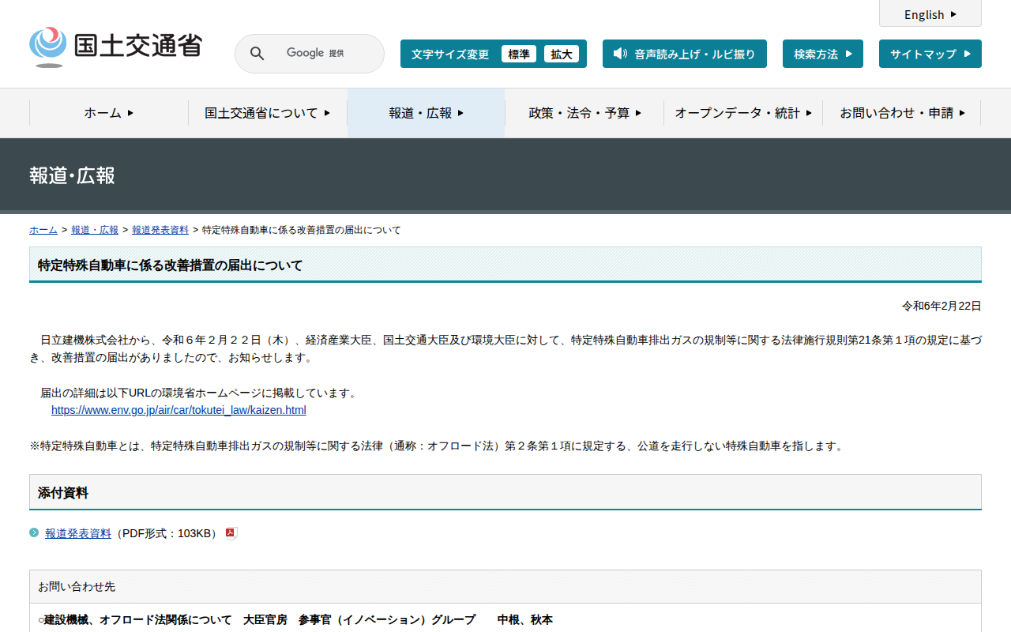Click the arrow icon on English button
The width and height of the screenshot is (1011, 632).
coord(953,14)
